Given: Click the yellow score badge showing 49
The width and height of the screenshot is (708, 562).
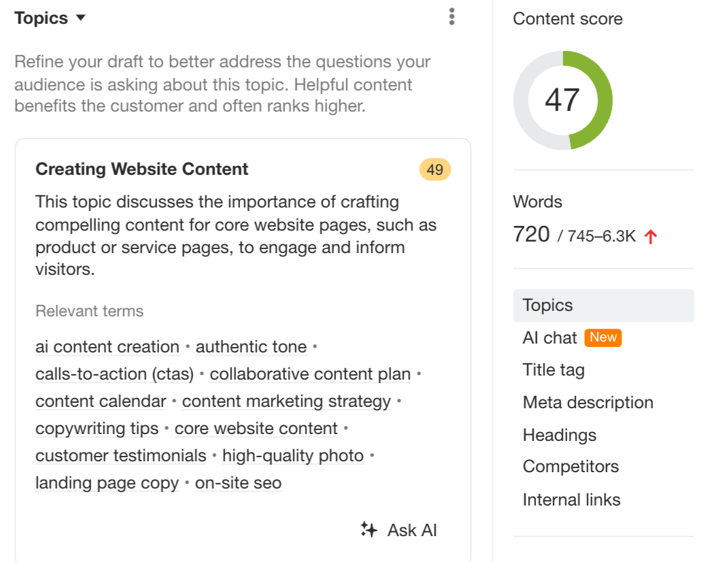Looking at the screenshot, I should click(x=434, y=169).
